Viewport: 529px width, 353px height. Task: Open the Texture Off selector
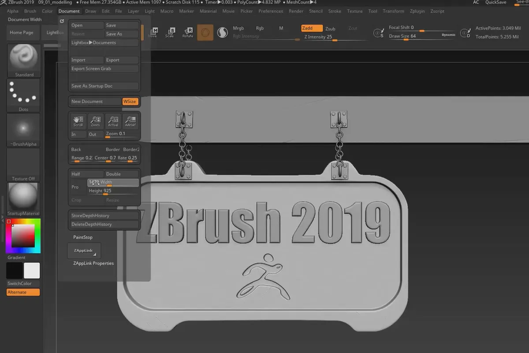click(x=24, y=165)
